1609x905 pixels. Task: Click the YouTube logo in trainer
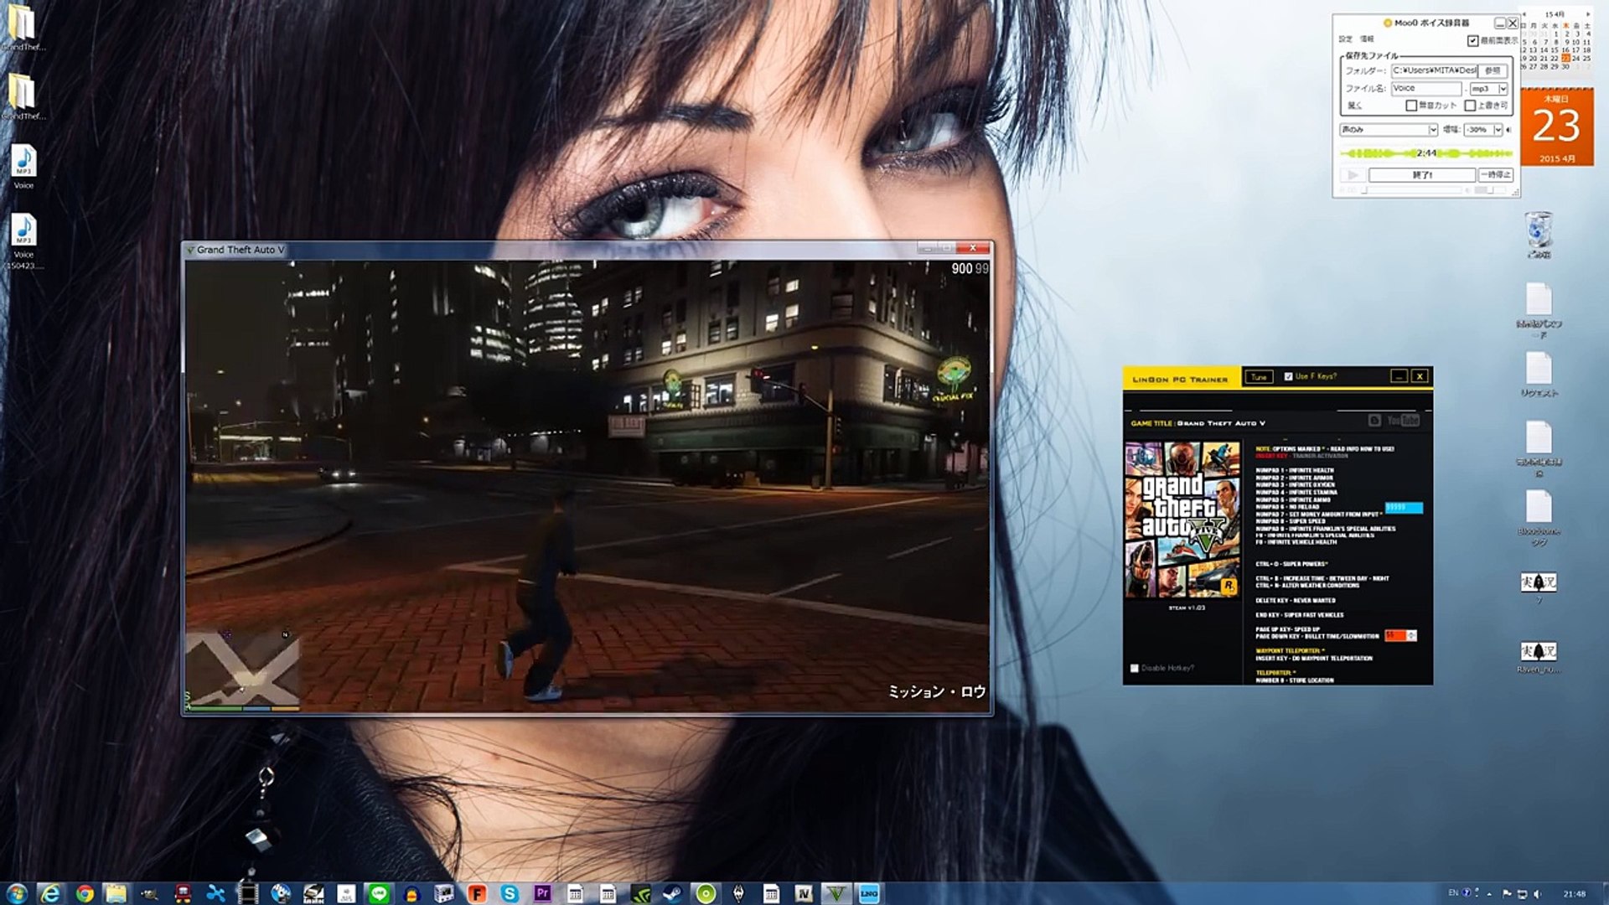point(1403,420)
